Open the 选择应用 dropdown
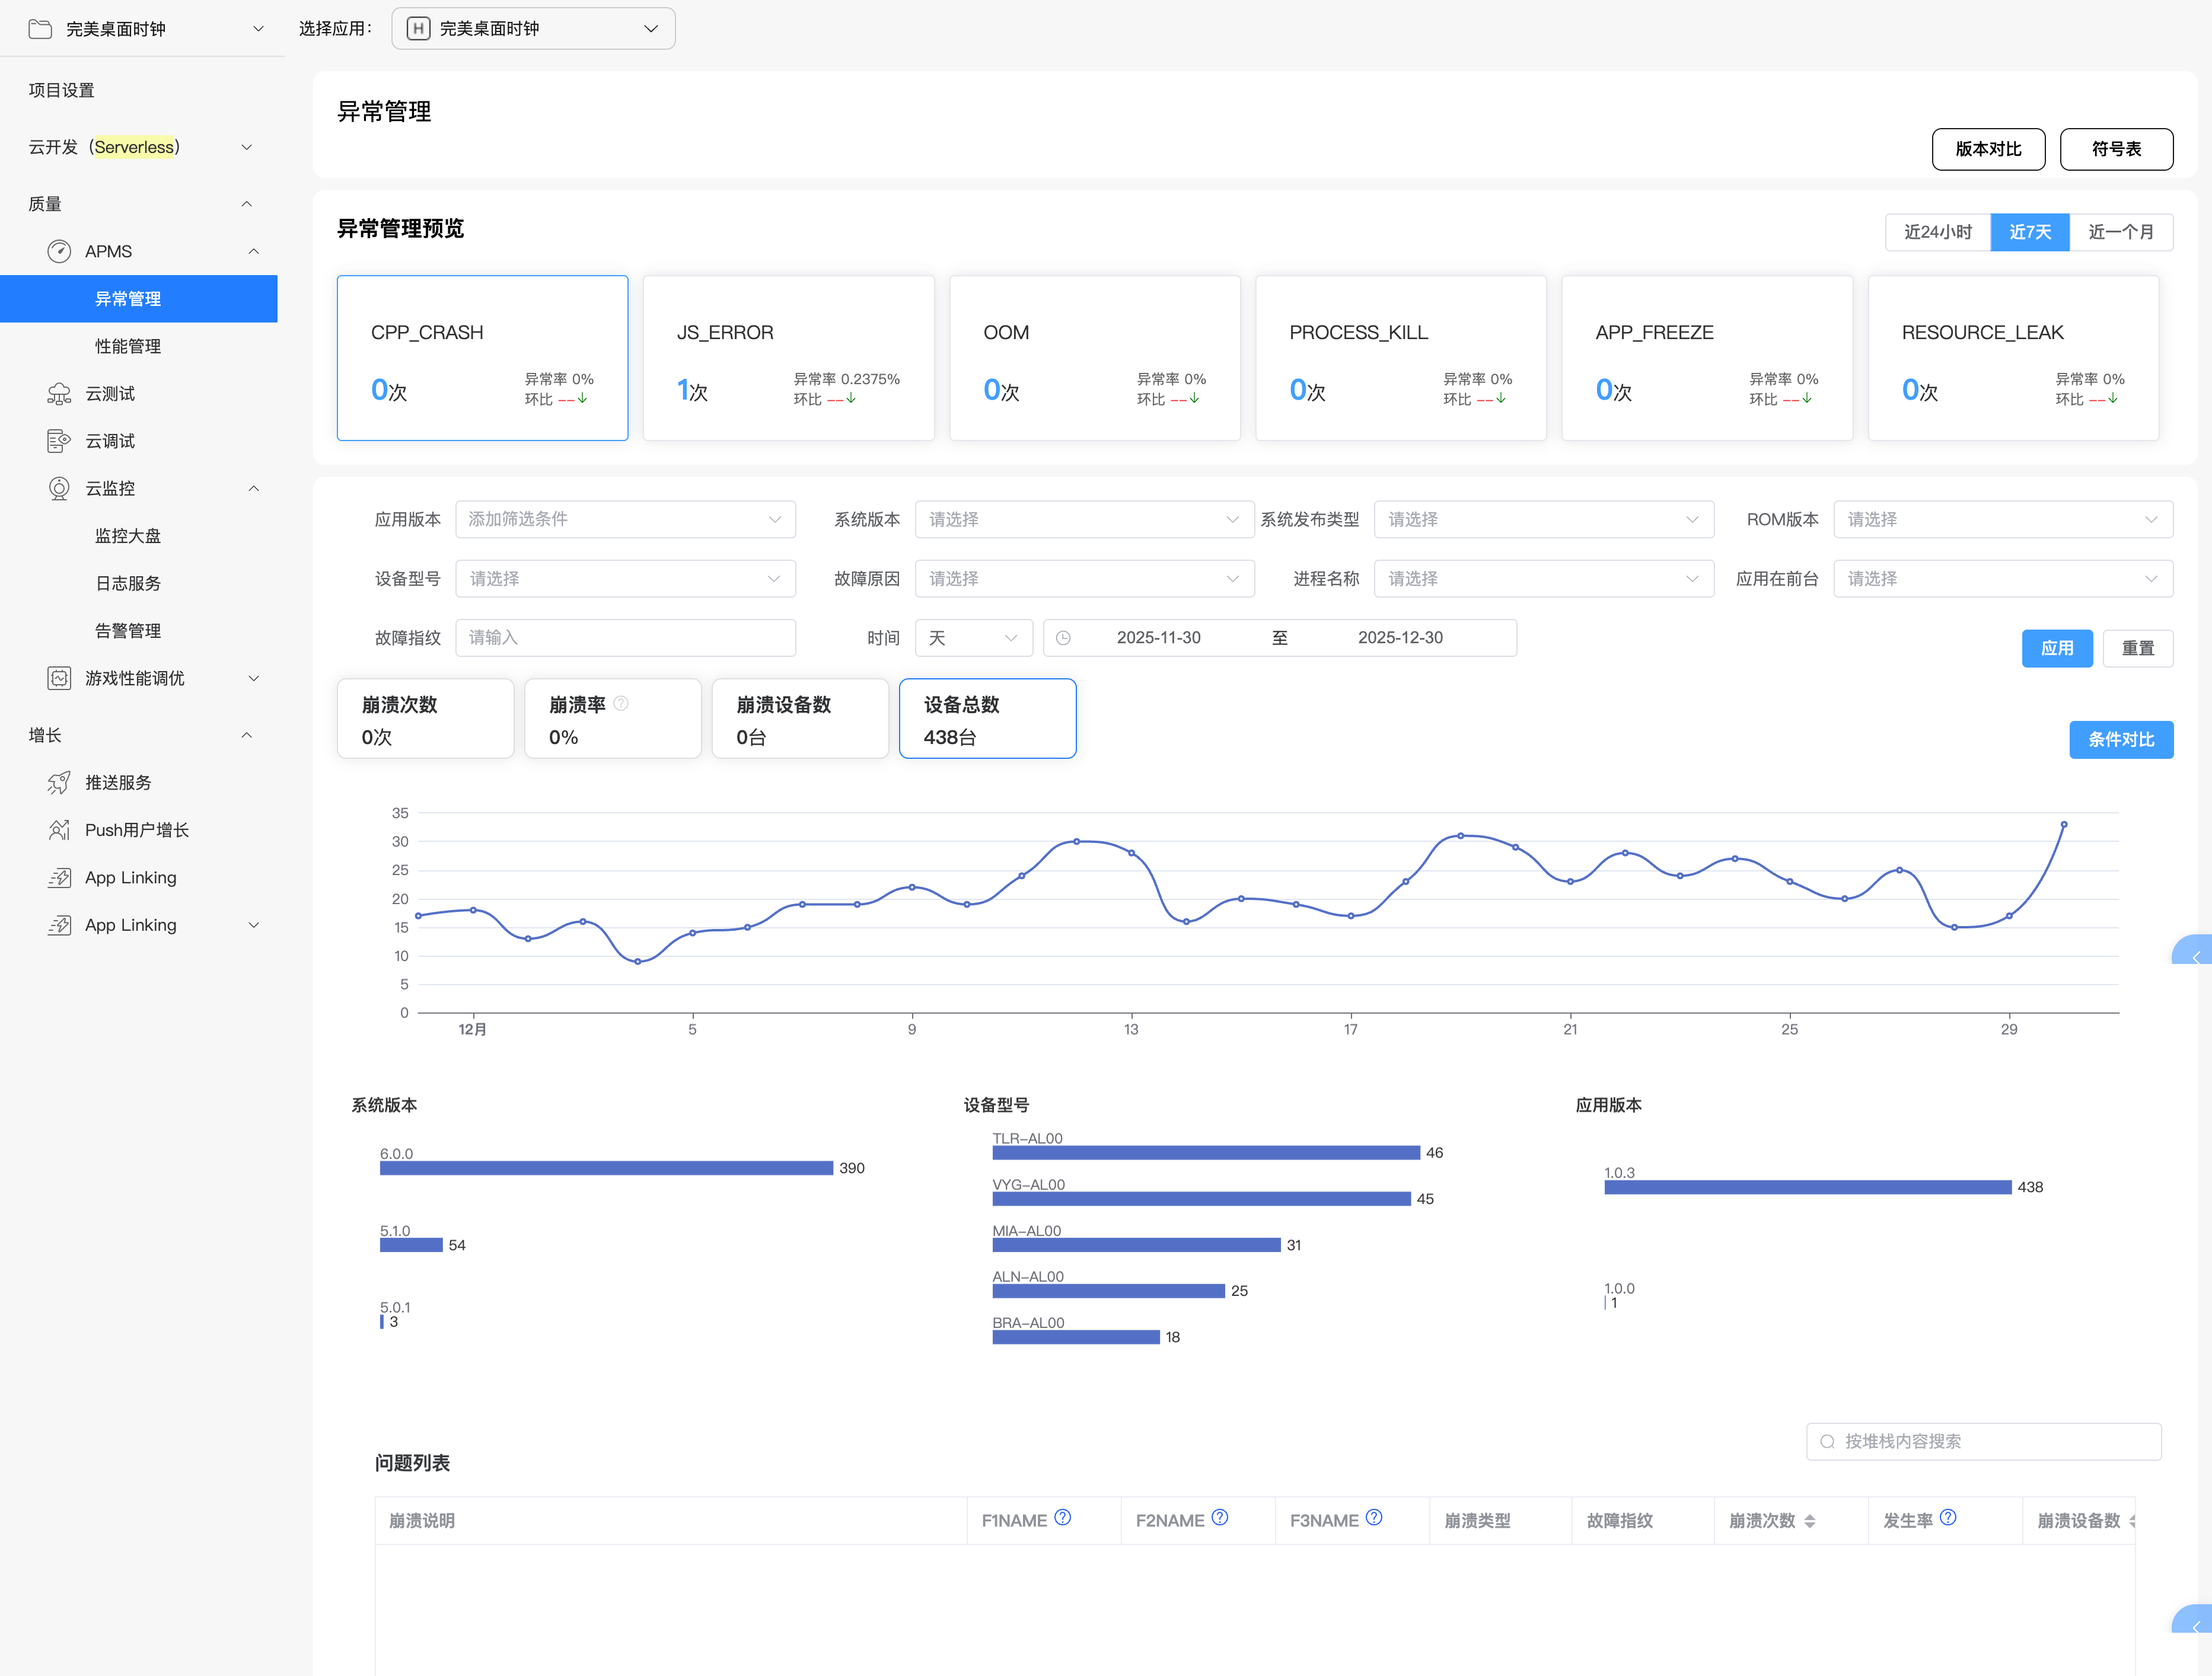2212x1676 pixels. click(533, 28)
